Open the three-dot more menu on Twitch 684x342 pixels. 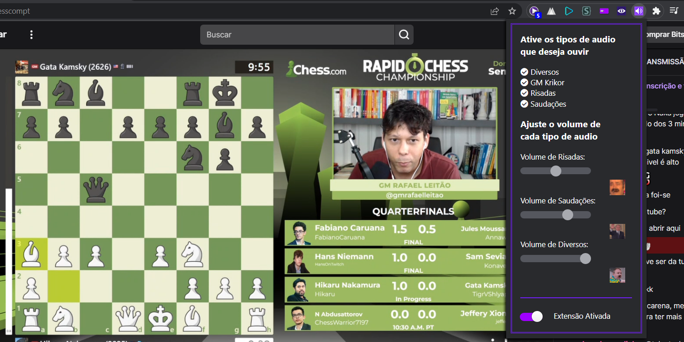[x=31, y=35]
